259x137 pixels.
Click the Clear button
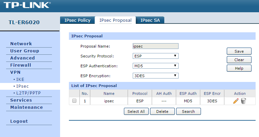[x=239, y=60]
